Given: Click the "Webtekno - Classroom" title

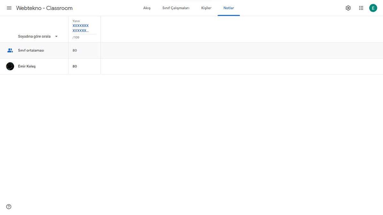Looking at the screenshot, I should [x=44, y=8].
